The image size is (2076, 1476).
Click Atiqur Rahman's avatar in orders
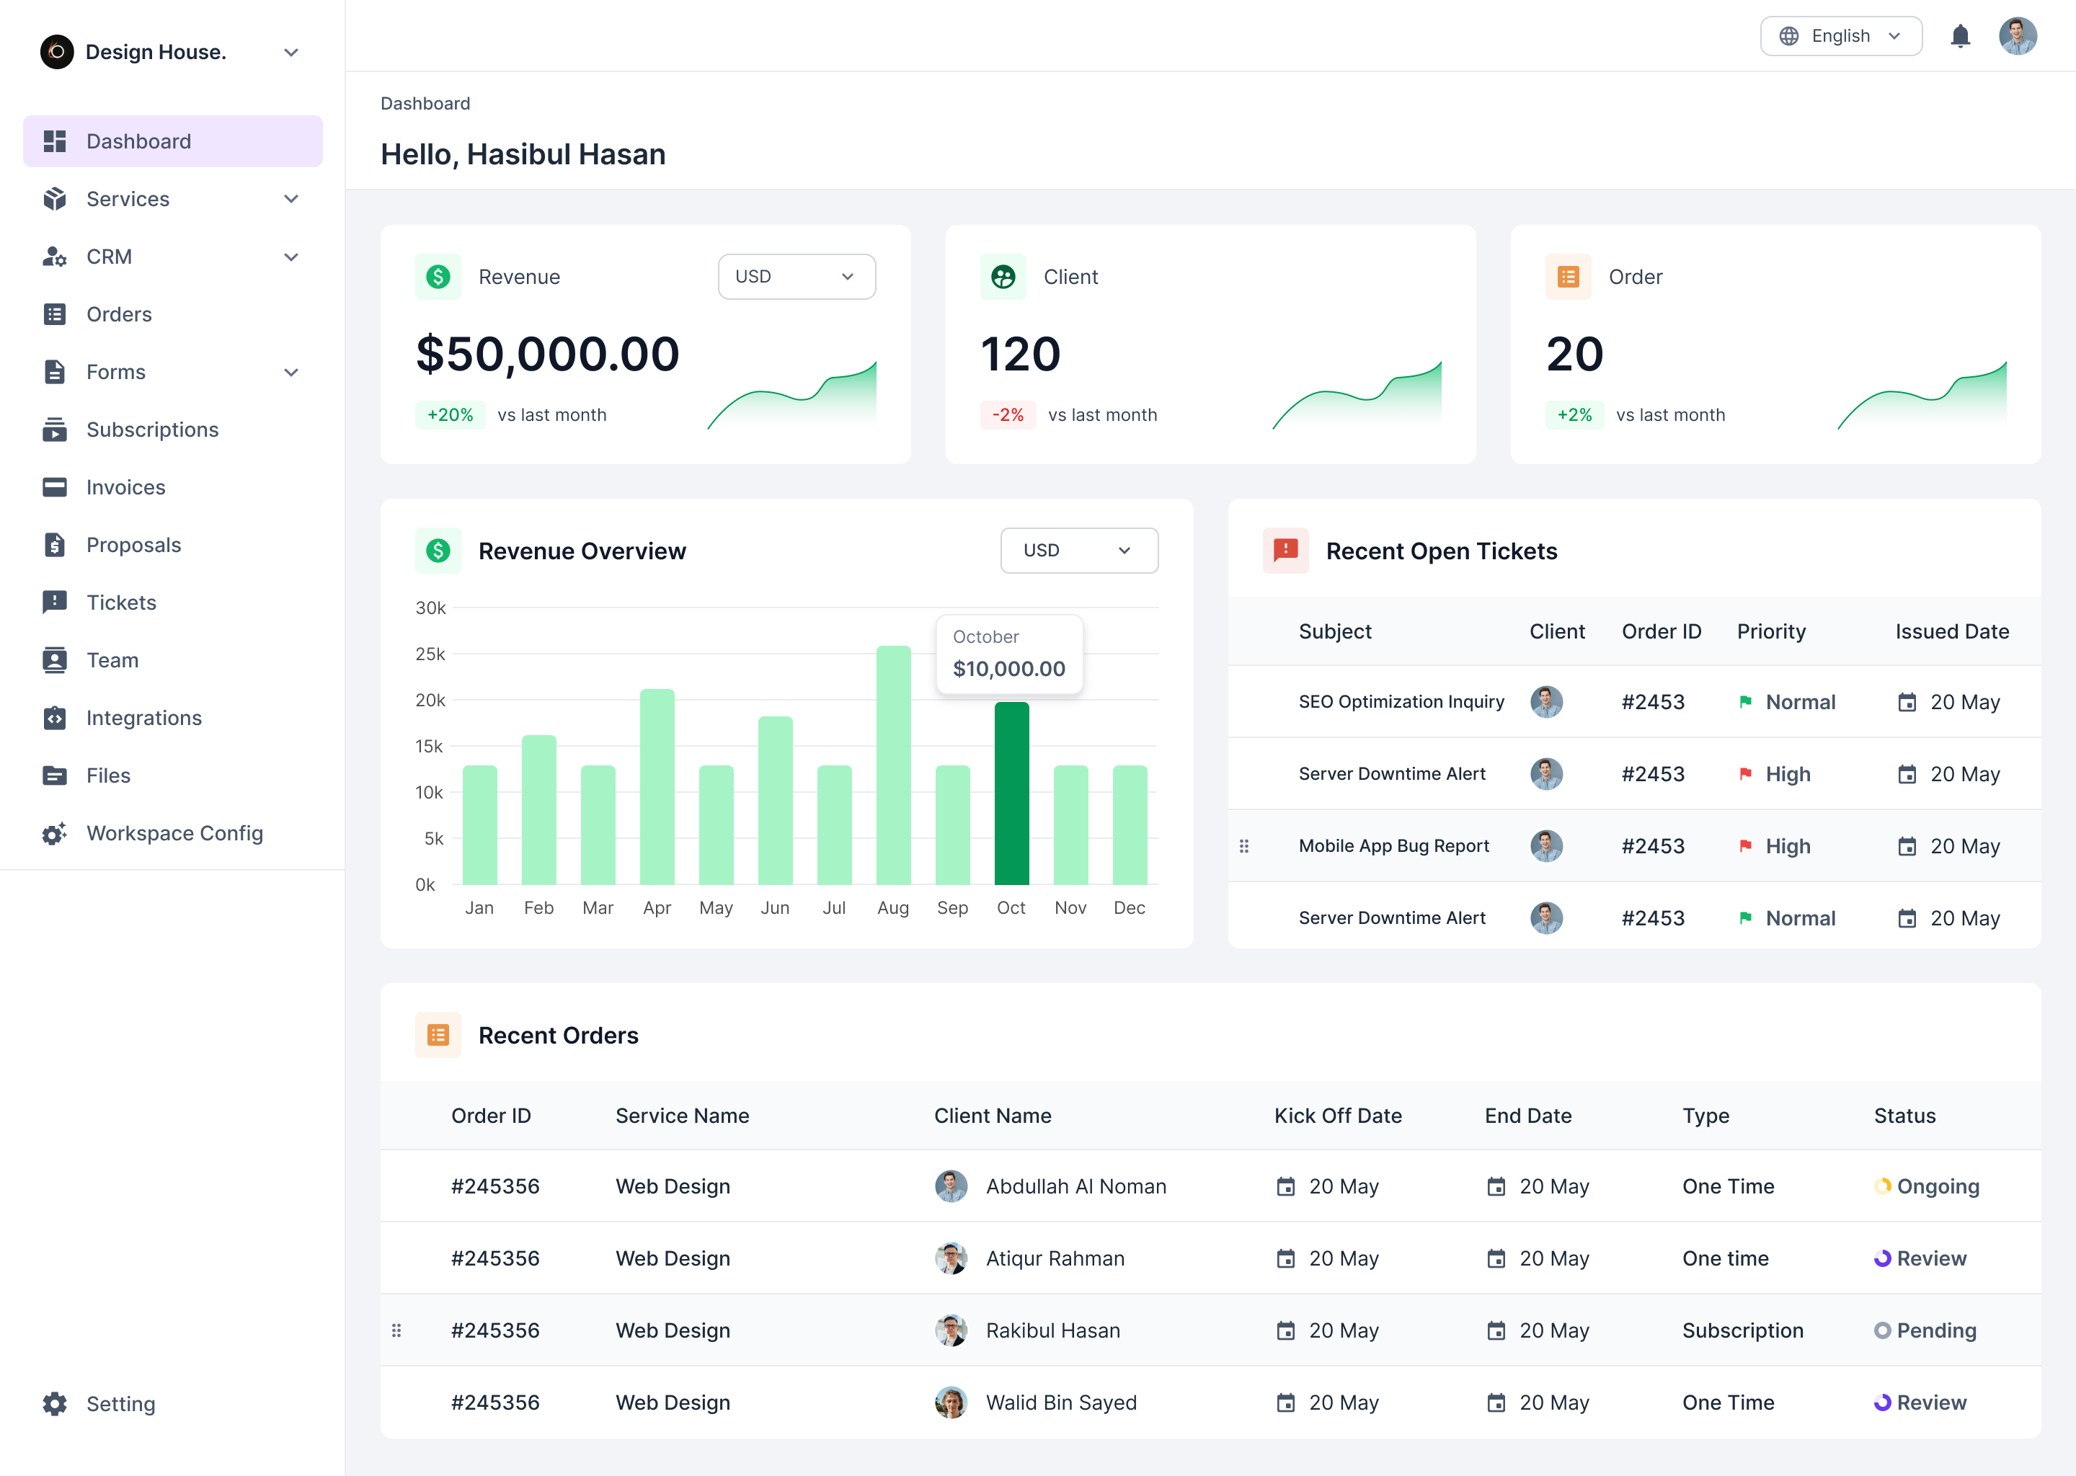tap(951, 1259)
